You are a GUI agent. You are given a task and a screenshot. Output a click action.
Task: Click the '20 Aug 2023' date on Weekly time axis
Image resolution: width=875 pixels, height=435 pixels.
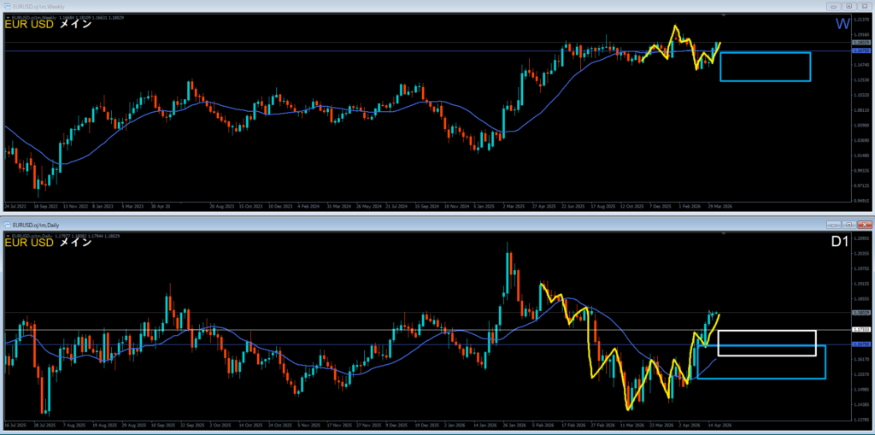(x=220, y=206)
